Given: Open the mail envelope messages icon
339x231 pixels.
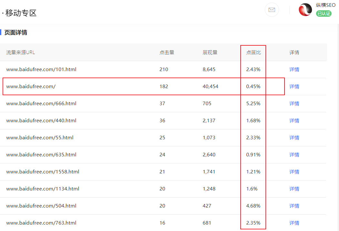Looking at the screenshot, I should [x=272, y=10].
